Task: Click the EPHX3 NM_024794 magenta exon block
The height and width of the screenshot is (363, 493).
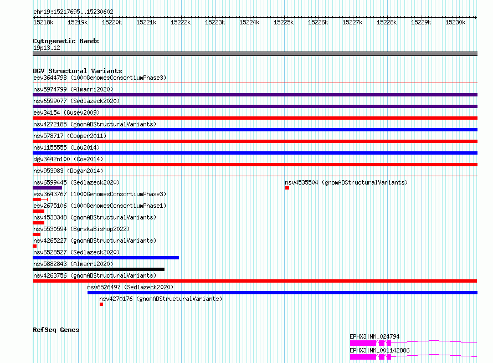Action: [363, 343]
